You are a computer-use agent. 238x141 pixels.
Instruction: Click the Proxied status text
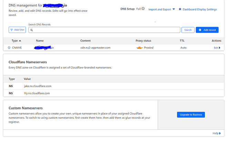coord(149,48)
